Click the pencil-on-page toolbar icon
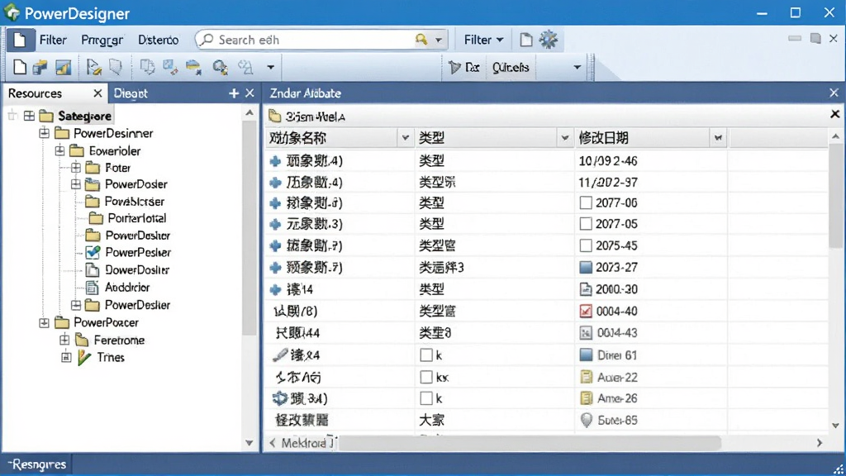Image resolution: width=846 pixels, height=476 pixels. click(x=94, y=68)
